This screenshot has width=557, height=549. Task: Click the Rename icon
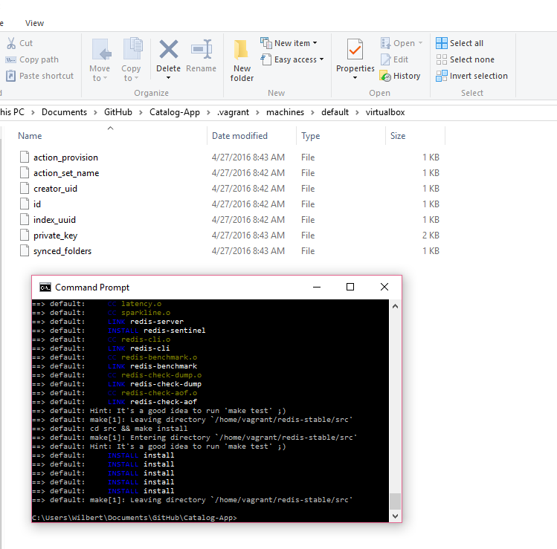[x=202, y=49]
